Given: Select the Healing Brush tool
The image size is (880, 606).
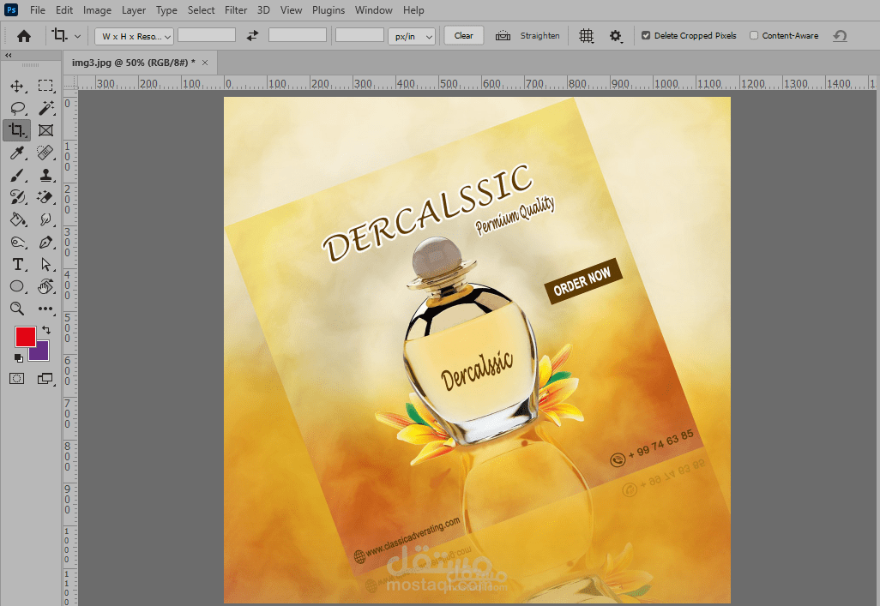Looking at the screenshot, I should click(45, 153).
